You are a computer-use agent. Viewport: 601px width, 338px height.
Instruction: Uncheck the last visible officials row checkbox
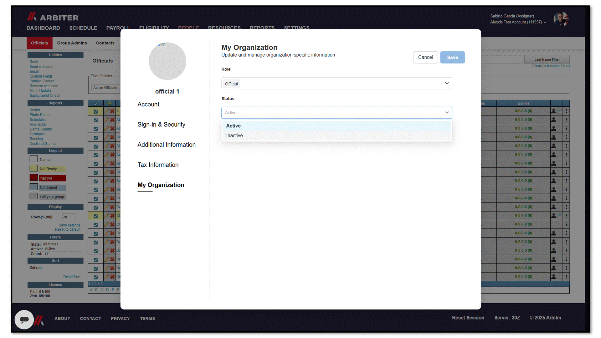tap(95, 277)
